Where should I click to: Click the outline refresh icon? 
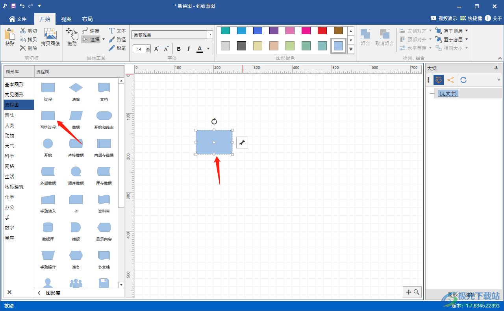463,80
